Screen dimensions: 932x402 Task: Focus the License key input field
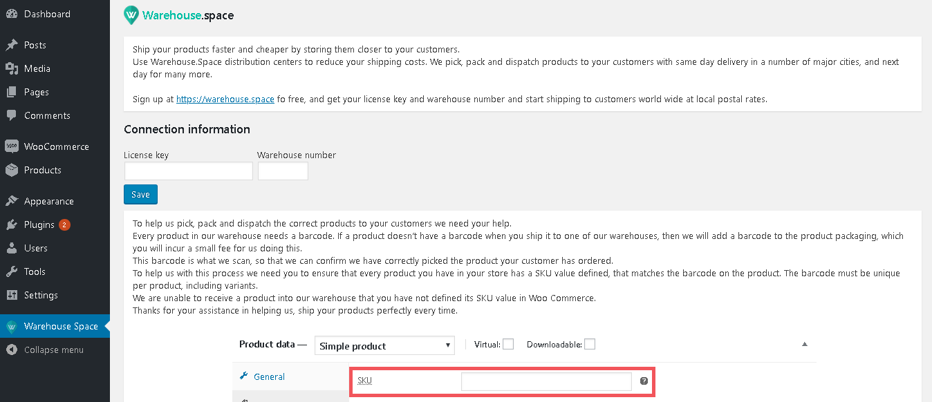click(189, 171)
